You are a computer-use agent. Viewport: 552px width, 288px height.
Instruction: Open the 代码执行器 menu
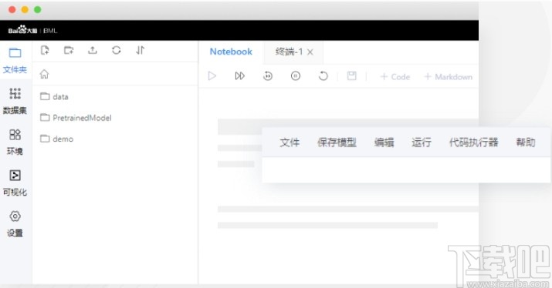474,142
